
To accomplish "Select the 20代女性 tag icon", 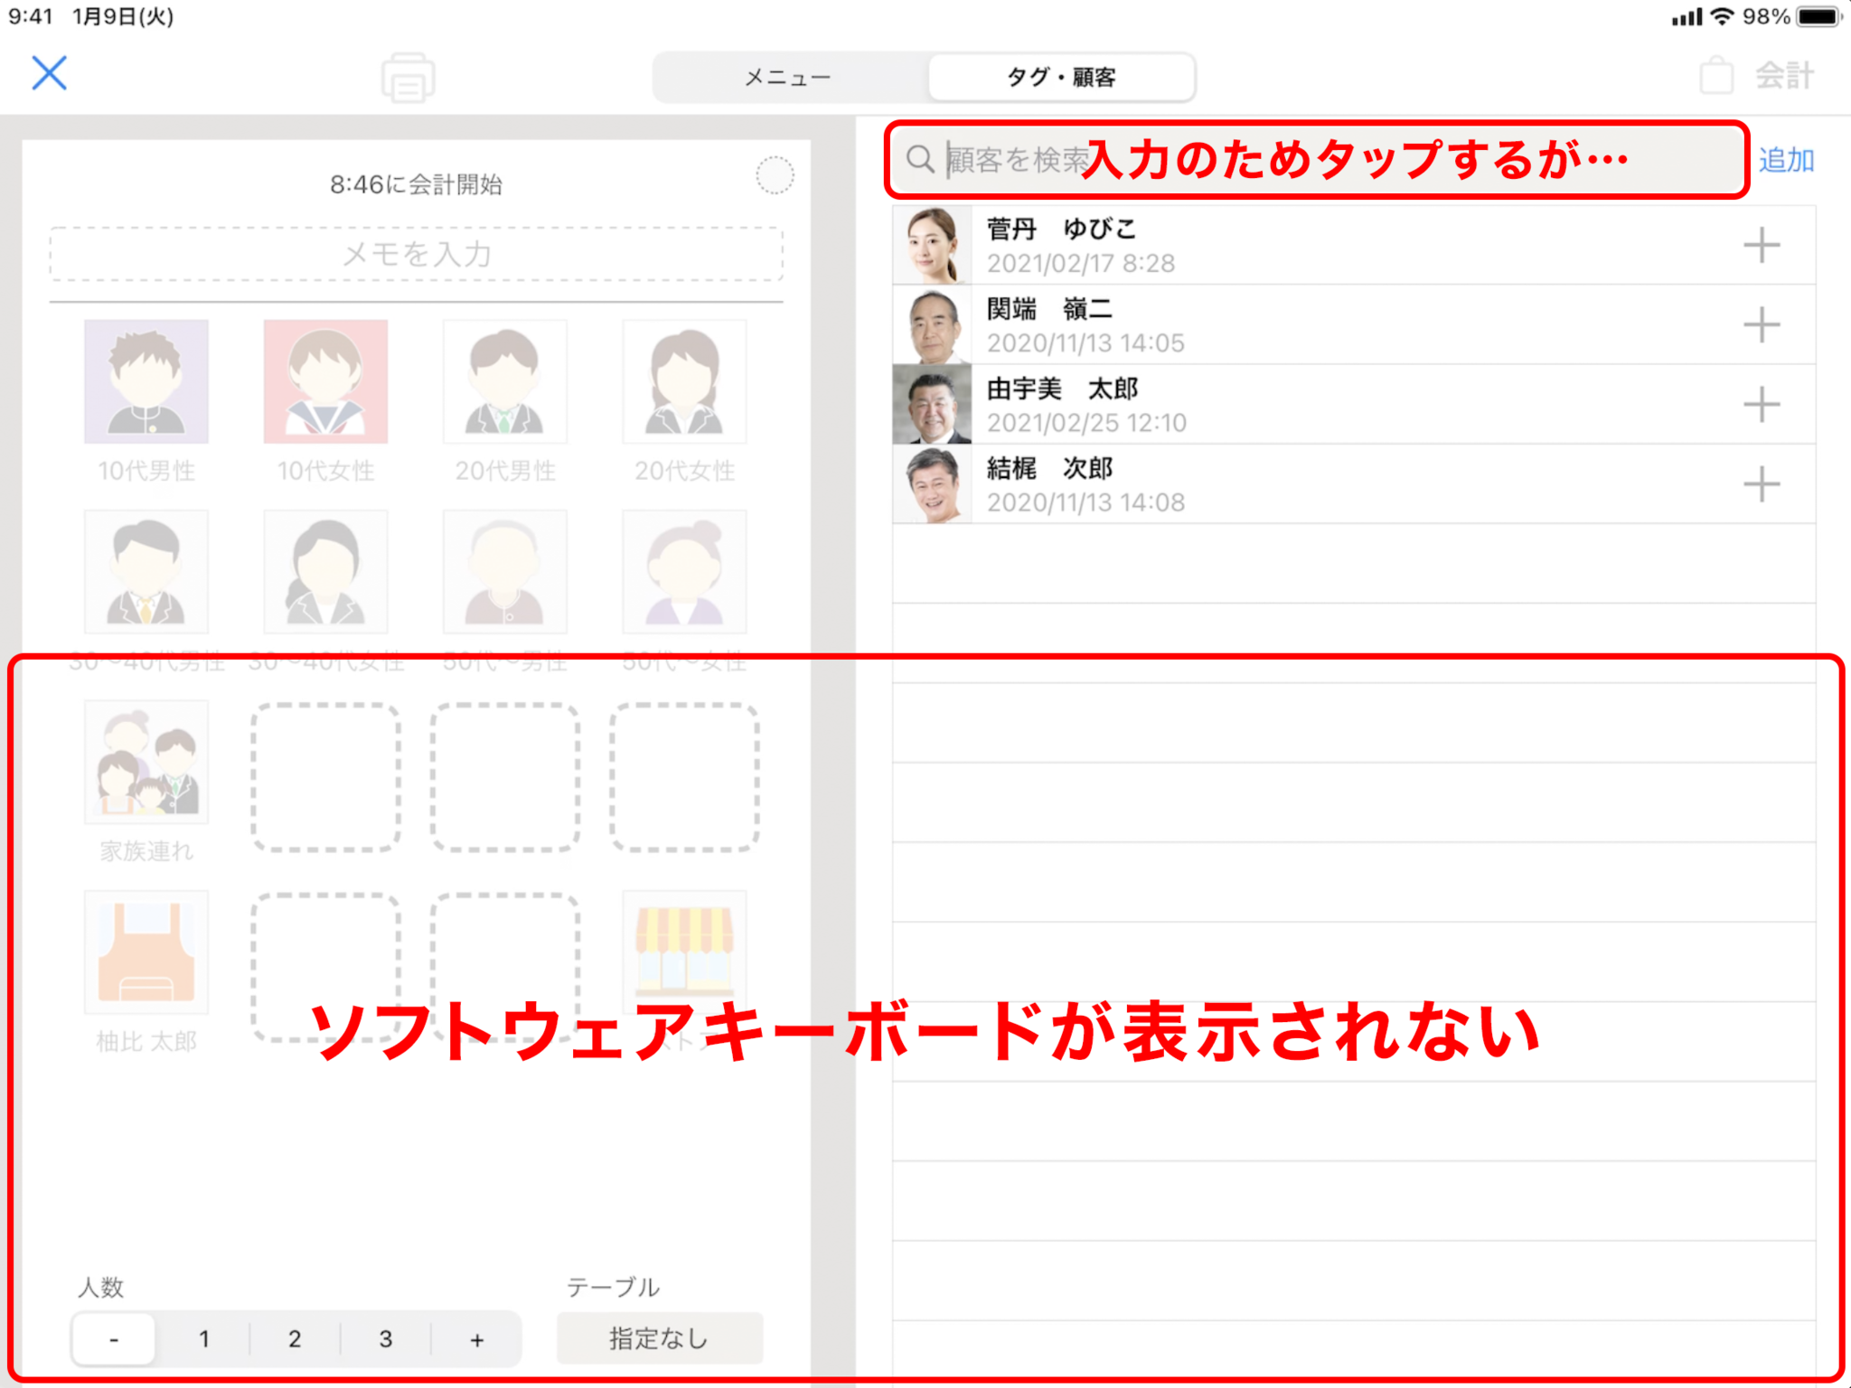I will (x=684, y=381).
